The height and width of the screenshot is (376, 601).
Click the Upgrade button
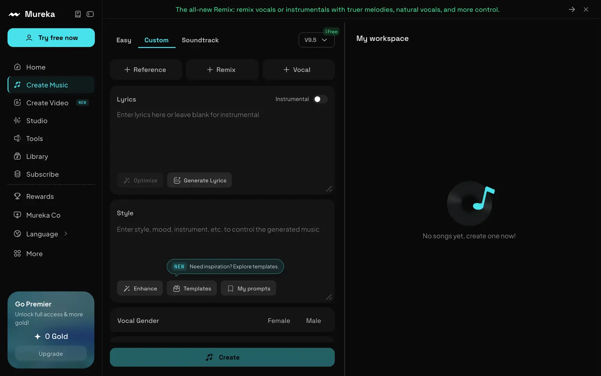[51, 354]
